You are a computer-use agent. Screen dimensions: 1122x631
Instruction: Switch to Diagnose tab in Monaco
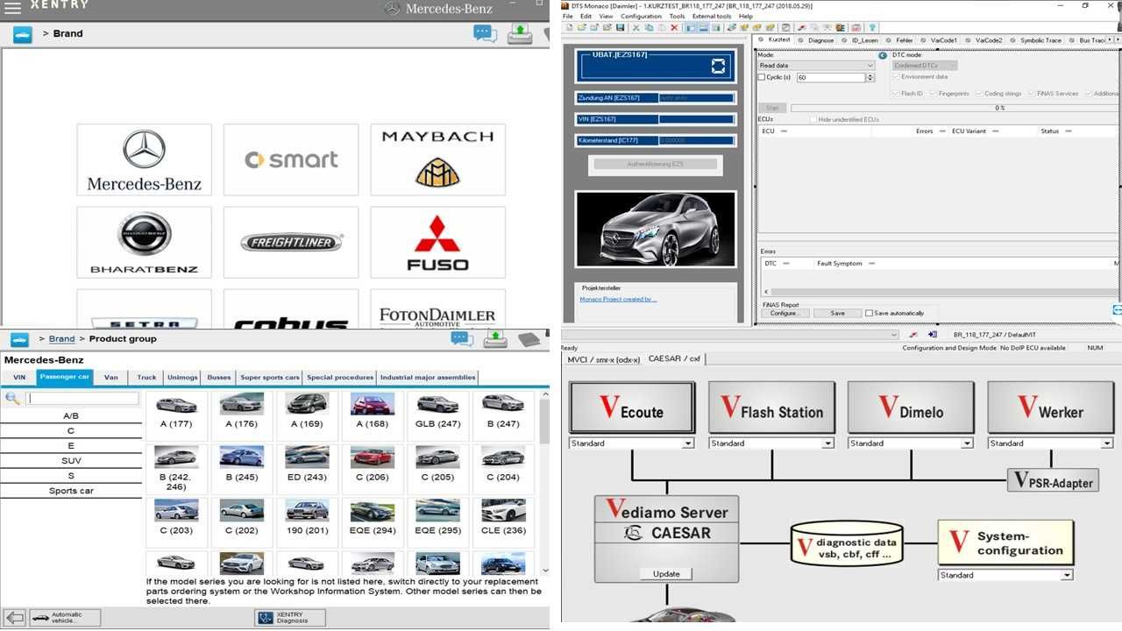(x=816, y=40)
